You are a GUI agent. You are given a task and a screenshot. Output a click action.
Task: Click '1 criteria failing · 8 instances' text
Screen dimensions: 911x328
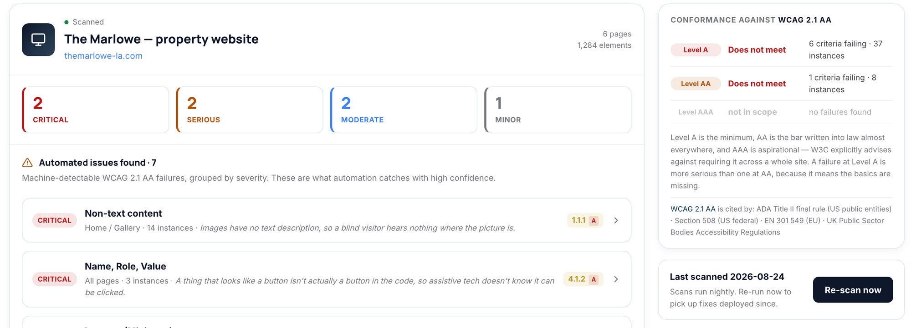tap(843, 84)
